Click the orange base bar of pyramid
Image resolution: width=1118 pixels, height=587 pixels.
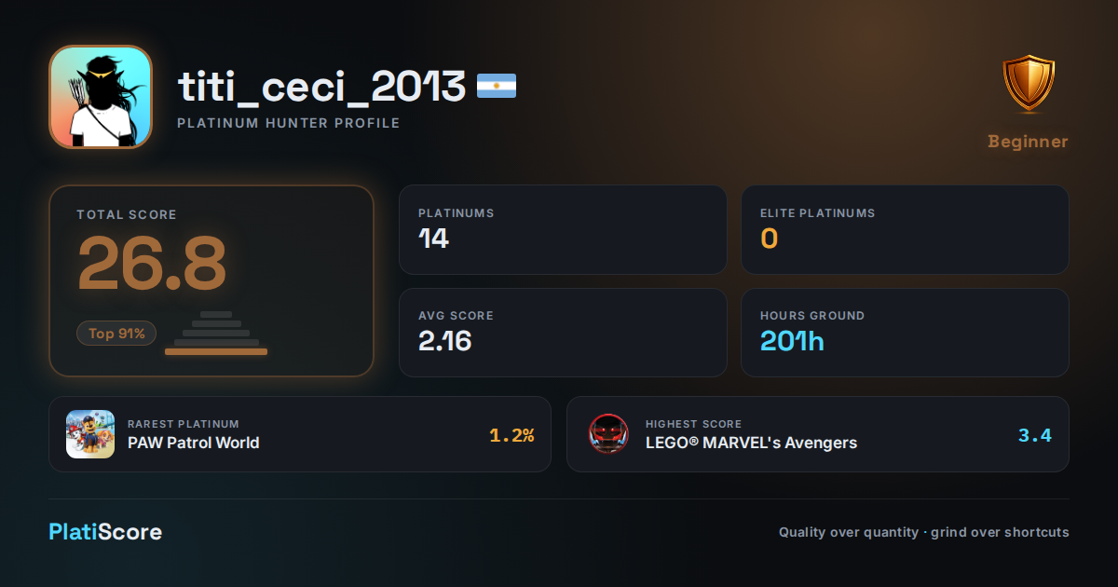[x=216, y=351]
